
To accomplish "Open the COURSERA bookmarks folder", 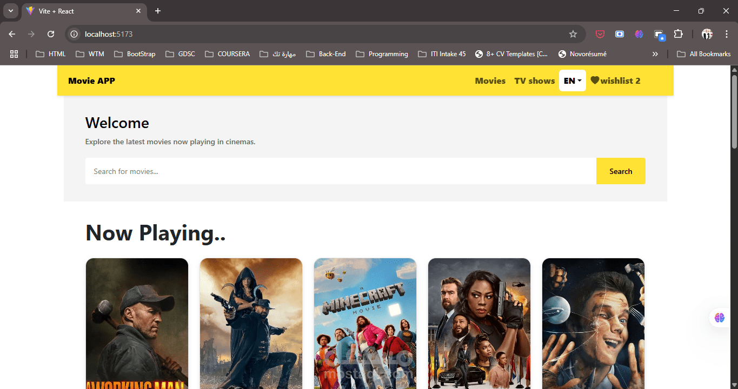I will tap(227, 54).
